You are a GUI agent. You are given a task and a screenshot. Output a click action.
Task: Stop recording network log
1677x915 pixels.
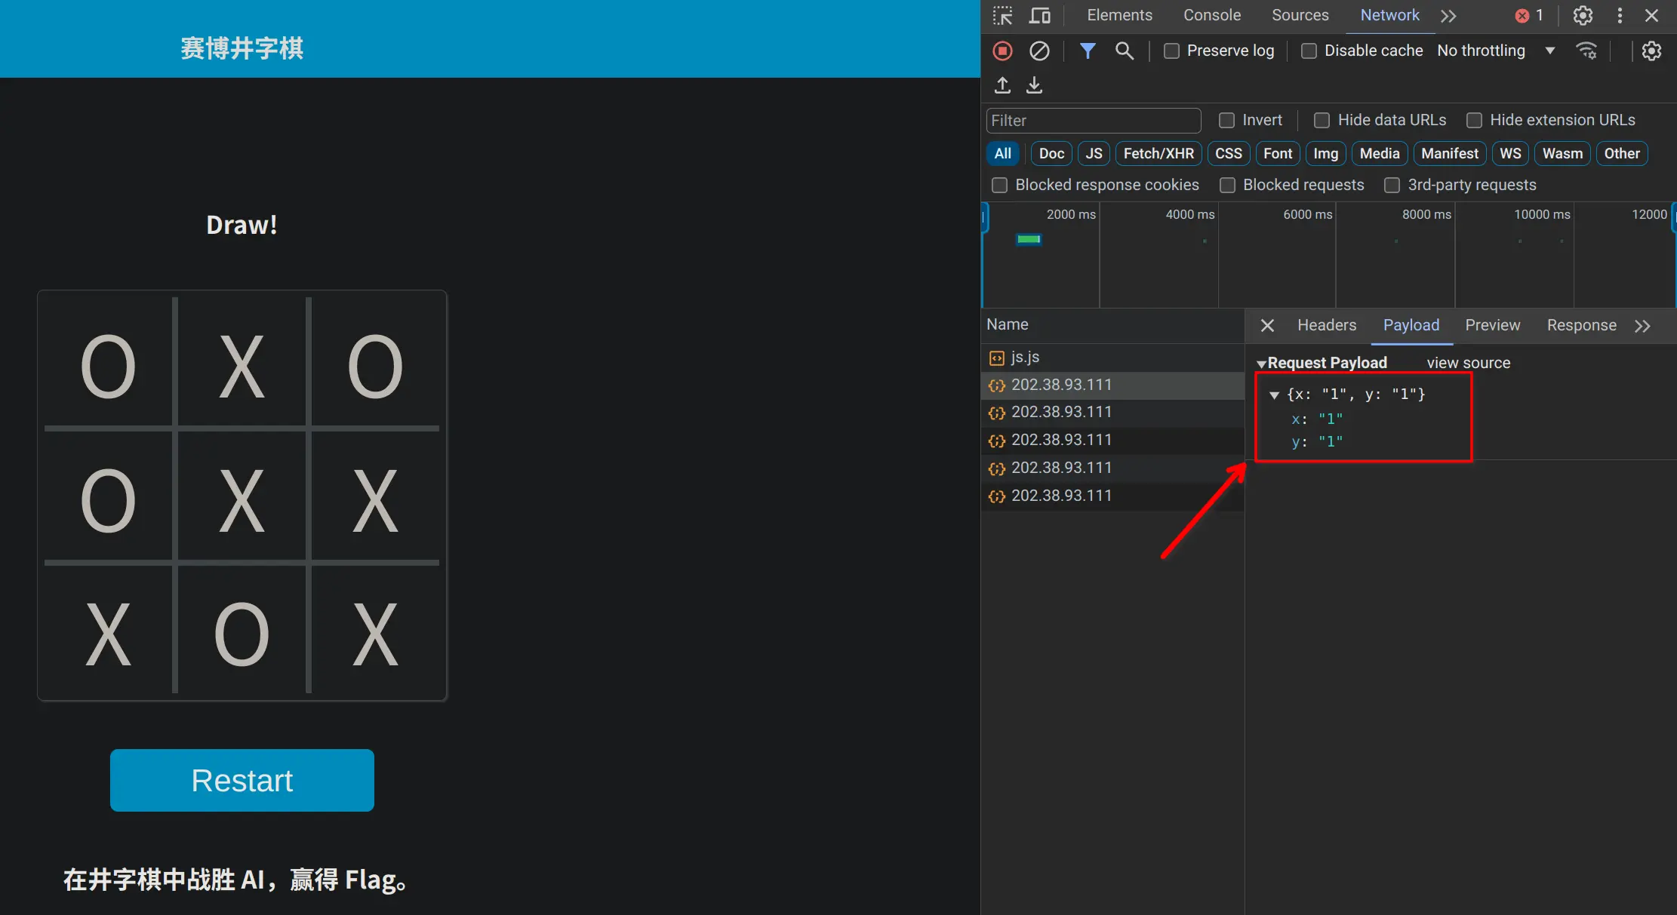pyautogui.click(x=1002, y=51)
